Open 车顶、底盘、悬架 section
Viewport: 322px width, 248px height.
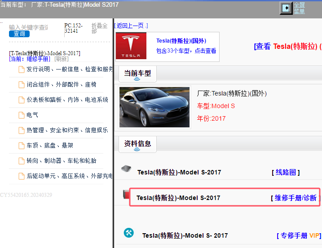tap(50, 145)
